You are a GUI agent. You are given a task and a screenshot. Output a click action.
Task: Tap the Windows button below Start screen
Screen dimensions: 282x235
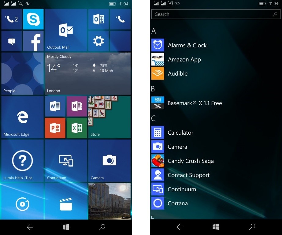(x=66, y=227)
